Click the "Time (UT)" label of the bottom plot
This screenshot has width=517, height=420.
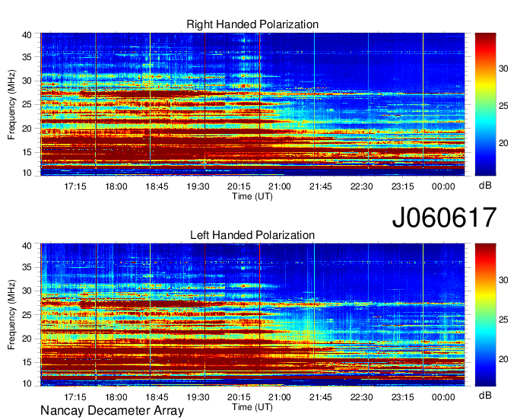click(x=252, y=407)
